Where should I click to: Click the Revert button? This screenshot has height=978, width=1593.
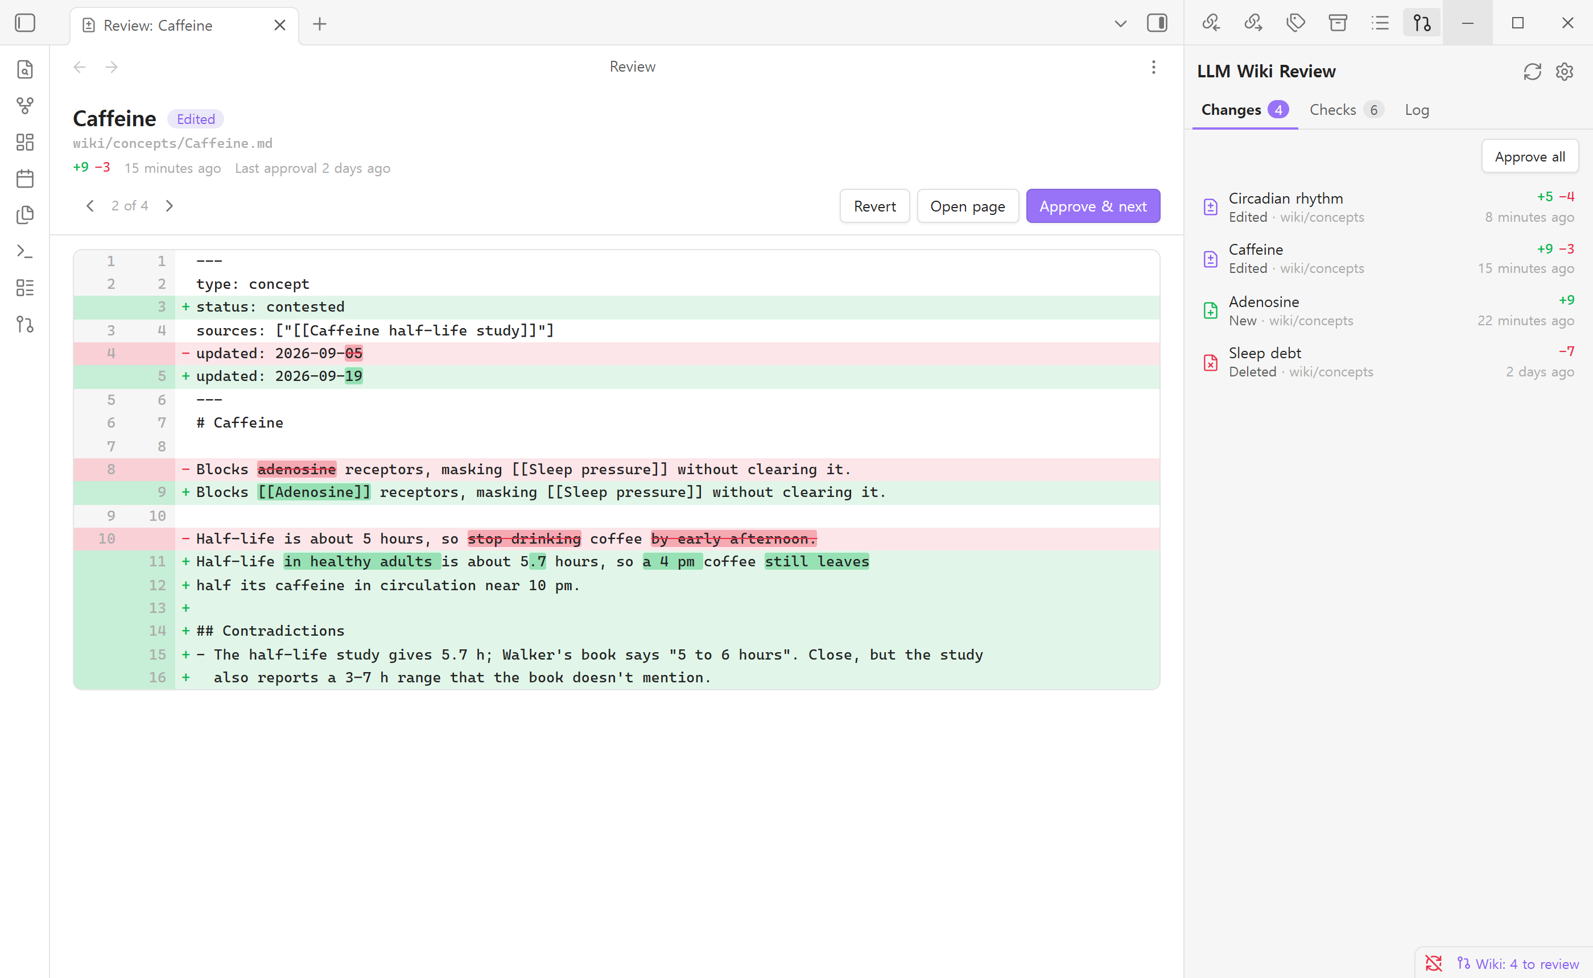click(875, 206)
